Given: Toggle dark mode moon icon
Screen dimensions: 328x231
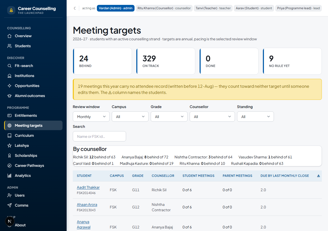Looking at the screenshot, I should [x=75, y=8].
